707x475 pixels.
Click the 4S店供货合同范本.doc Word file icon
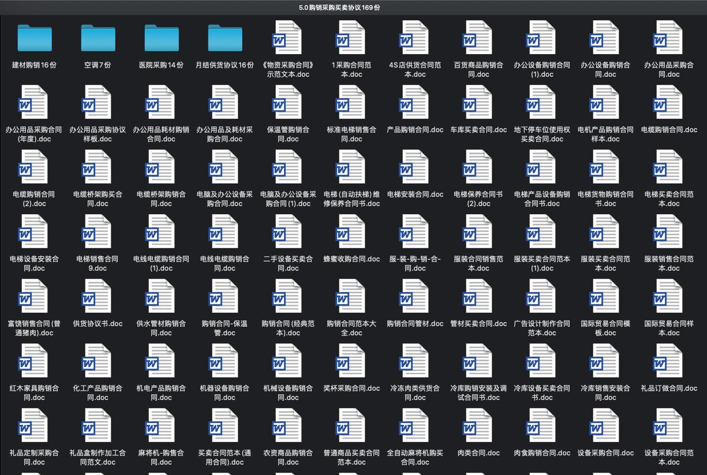point(415,38)
